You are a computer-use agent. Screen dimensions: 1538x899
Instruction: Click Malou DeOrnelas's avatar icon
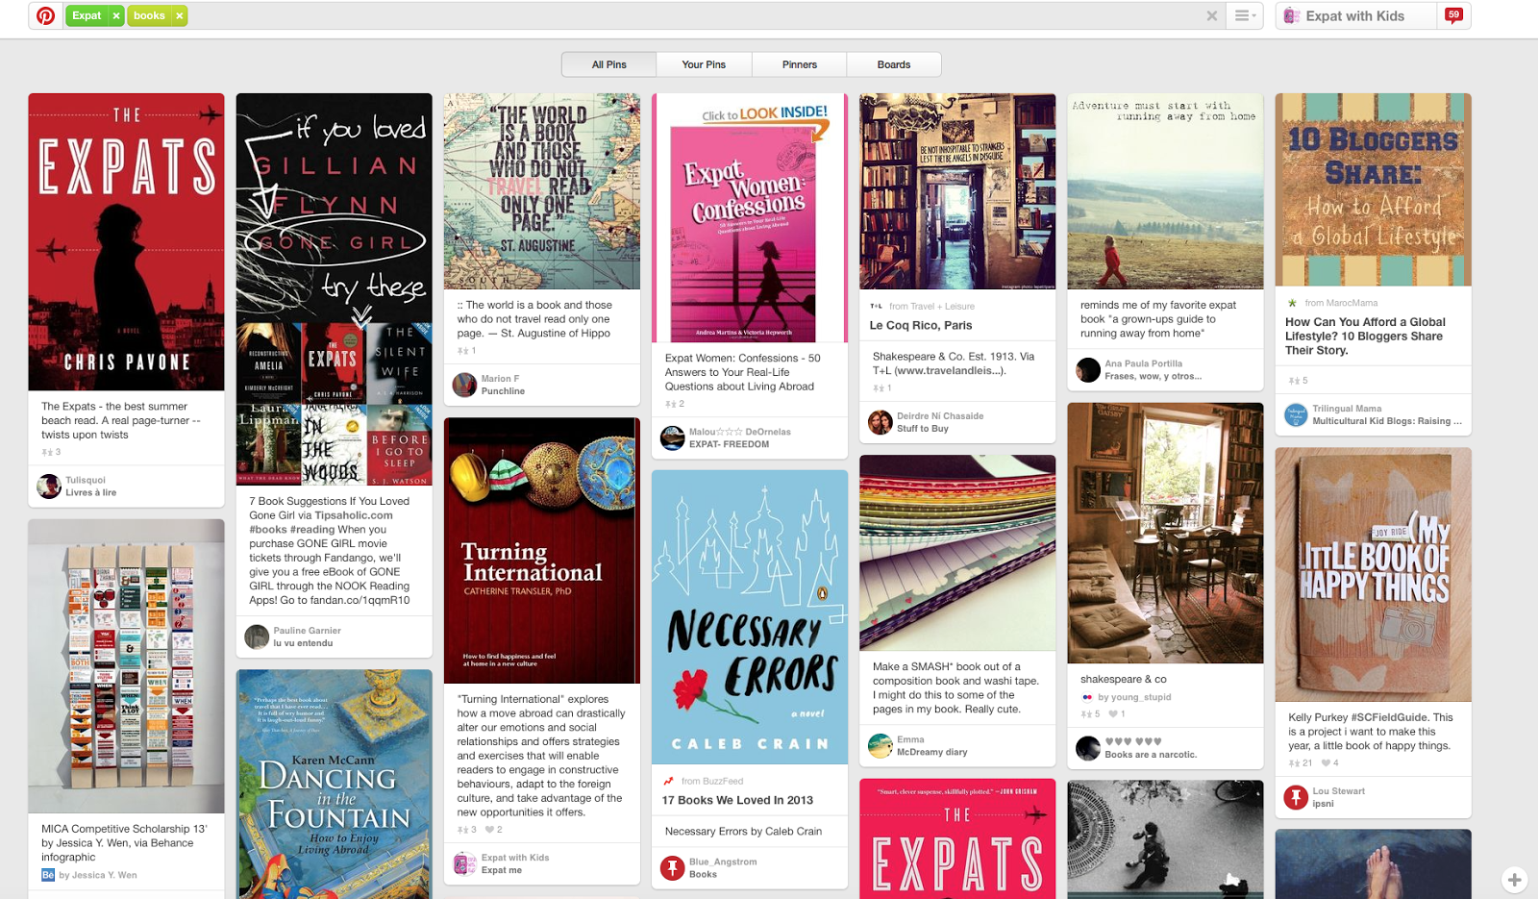[673, 437]
